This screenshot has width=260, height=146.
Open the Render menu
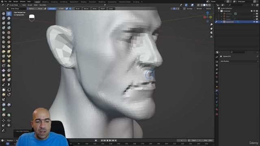15,2
